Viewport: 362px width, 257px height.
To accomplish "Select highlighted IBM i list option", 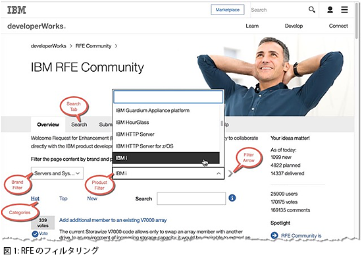I will tap(166, 158).
